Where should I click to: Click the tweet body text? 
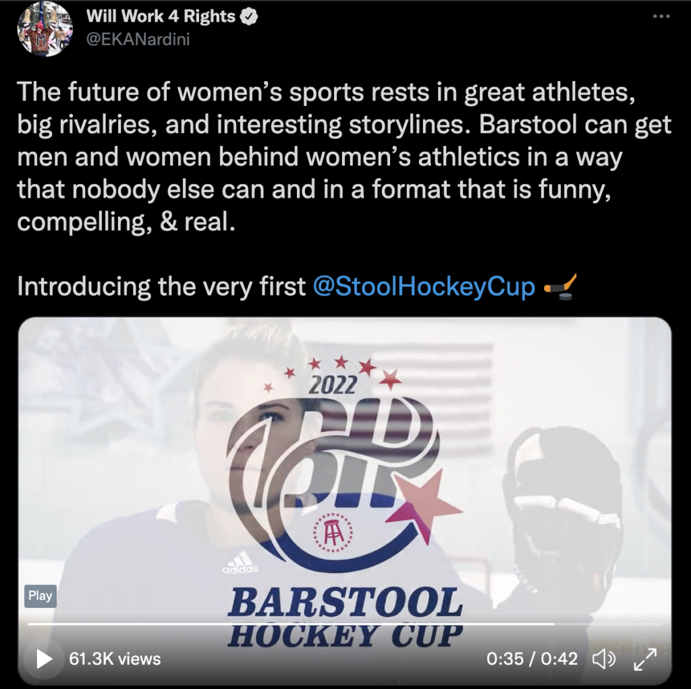pyautogui.click(x=344, y=157)
